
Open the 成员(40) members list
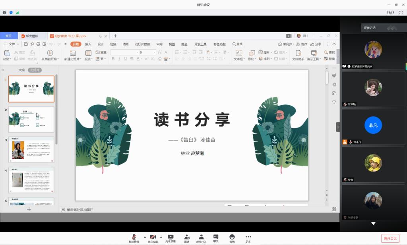click(x=201, y=238)
